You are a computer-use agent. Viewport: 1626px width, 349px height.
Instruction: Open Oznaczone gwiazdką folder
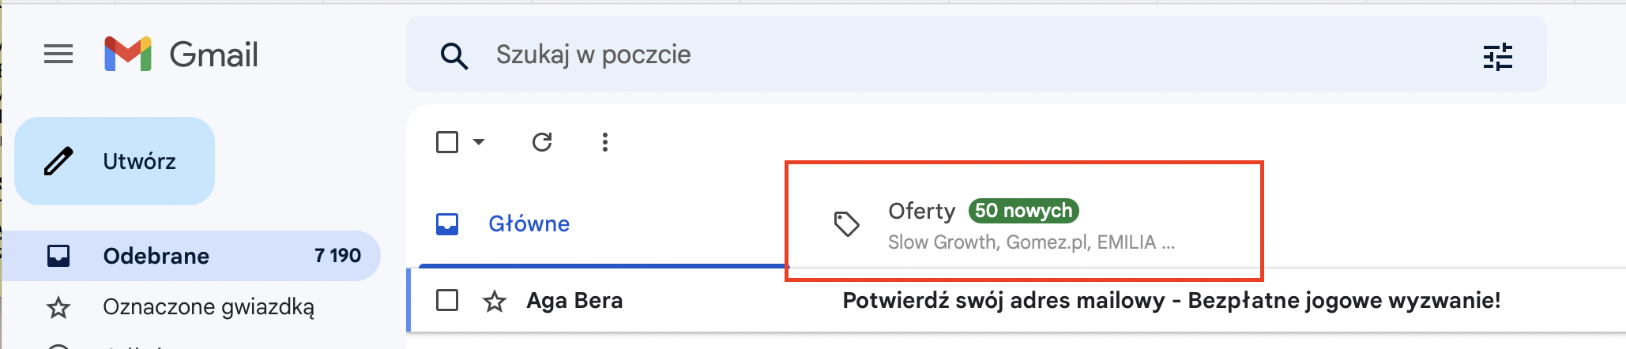point(209,306)
